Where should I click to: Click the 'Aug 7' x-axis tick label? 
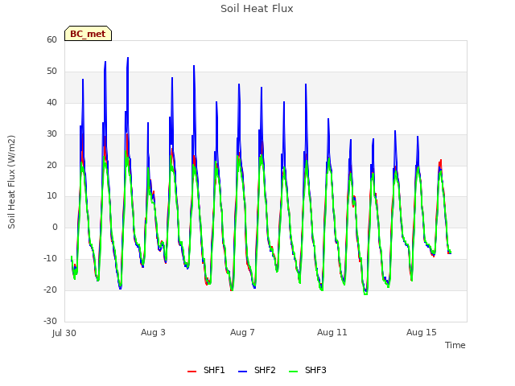[x=242, y=332]
